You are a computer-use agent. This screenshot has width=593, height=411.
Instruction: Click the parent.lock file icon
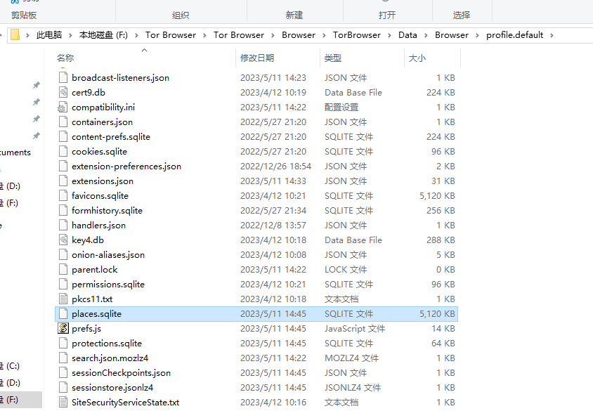tap(63, 269)
